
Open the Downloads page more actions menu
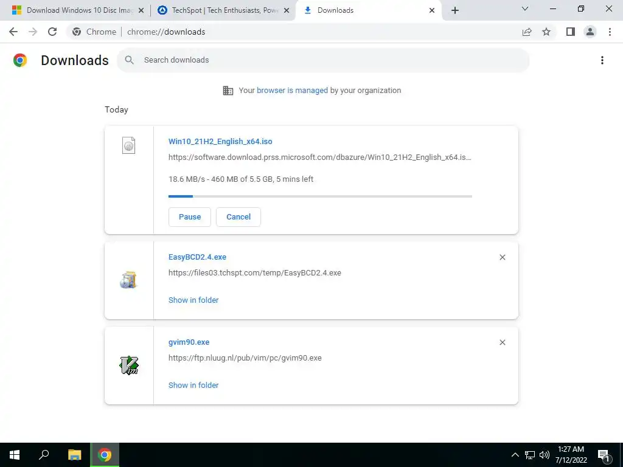pyautogui.click(x=602, y=60)
